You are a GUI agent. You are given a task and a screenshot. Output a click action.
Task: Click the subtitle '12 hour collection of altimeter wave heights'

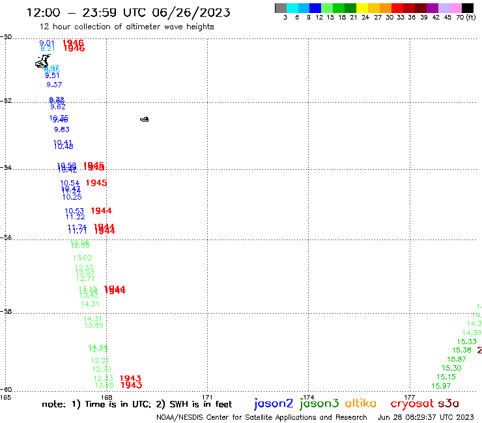pos(126,27)
